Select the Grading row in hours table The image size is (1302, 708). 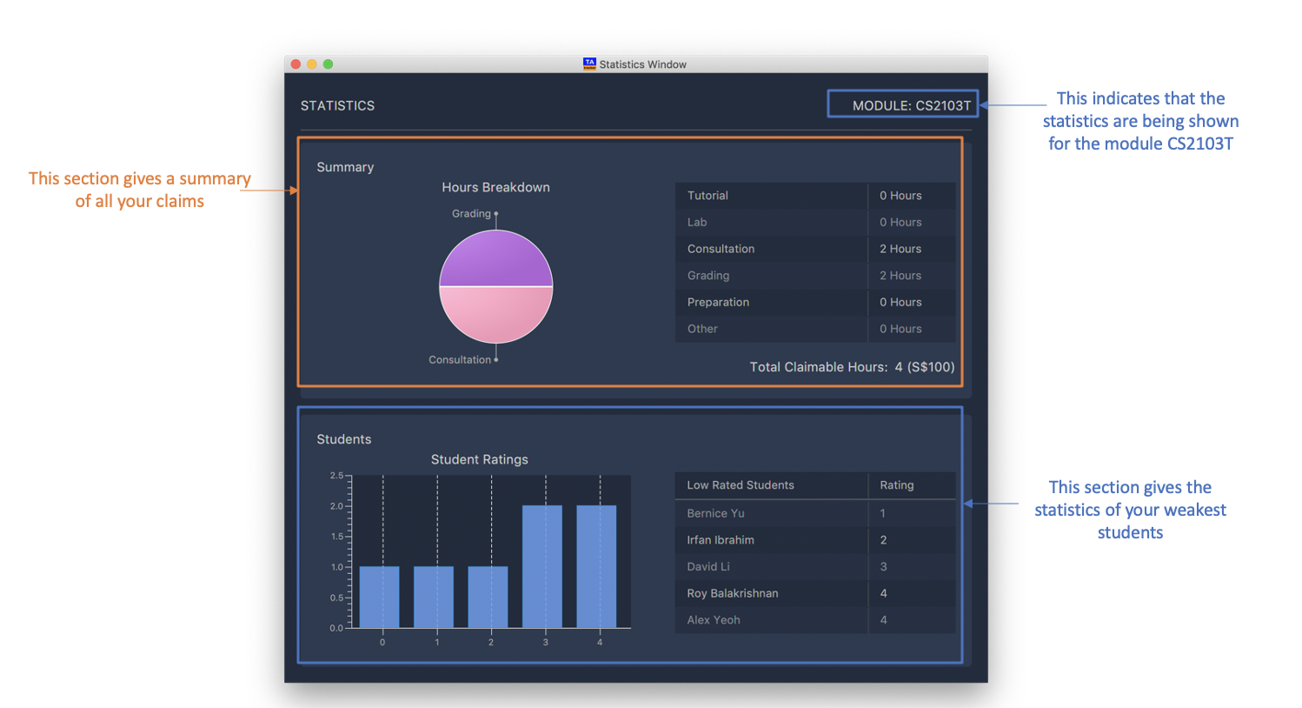[x=815, y=276]
